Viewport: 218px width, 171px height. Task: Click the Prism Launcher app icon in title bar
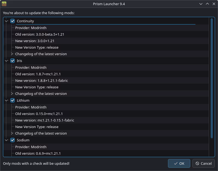pyautogui.click(x=4, y=4)
